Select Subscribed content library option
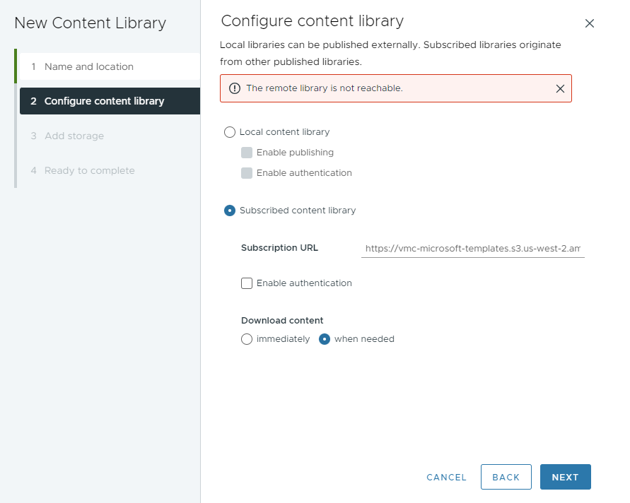Viewport: 630px width, 503px height. click(229, 211)
